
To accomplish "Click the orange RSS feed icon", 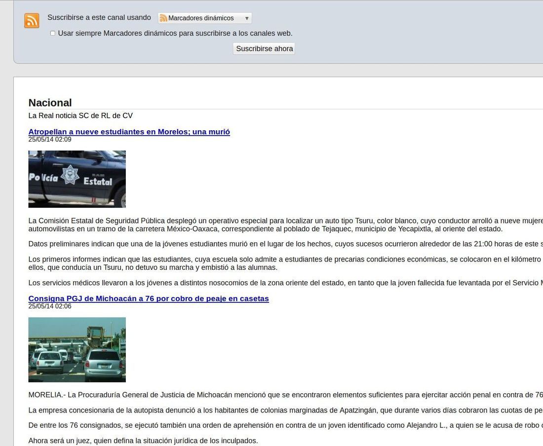I will [x=32, y=20].
